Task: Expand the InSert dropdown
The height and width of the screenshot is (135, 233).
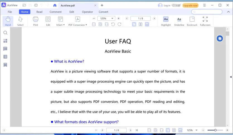Action: (x=60, y=21)
